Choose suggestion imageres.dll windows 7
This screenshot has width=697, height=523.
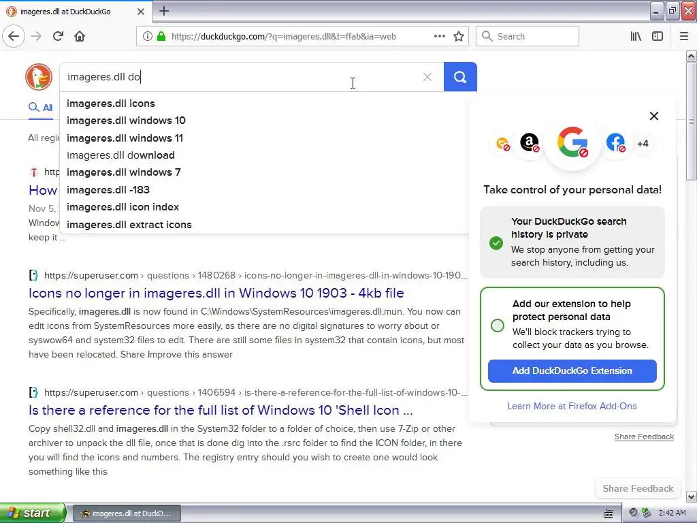(x=265, y=172)
